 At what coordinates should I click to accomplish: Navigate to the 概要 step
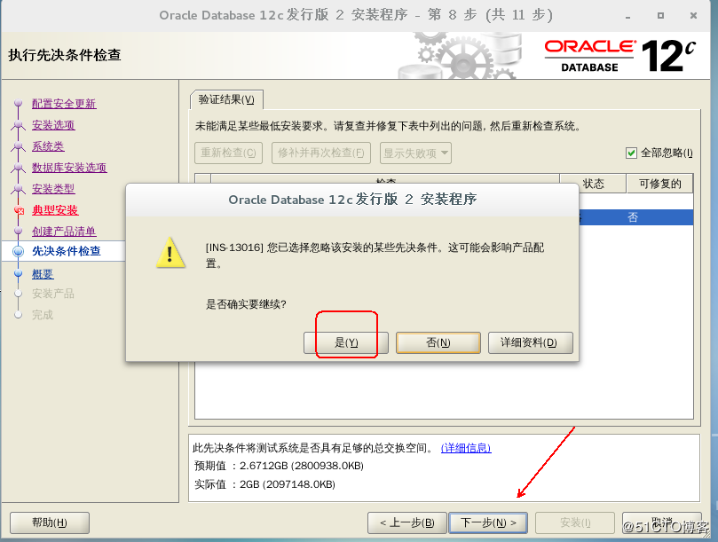coord(43,274)
